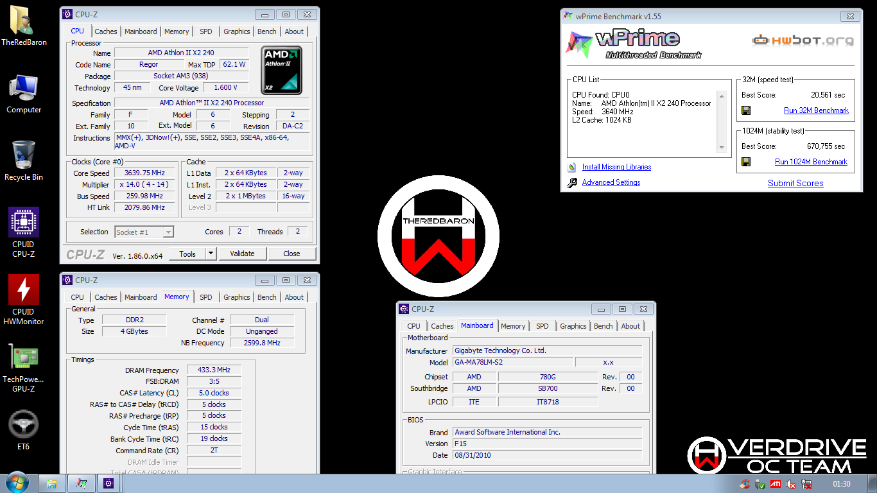Switch to CPU-Z taskbar button
This screenshot has width=877, height=493.
(109, 483)
